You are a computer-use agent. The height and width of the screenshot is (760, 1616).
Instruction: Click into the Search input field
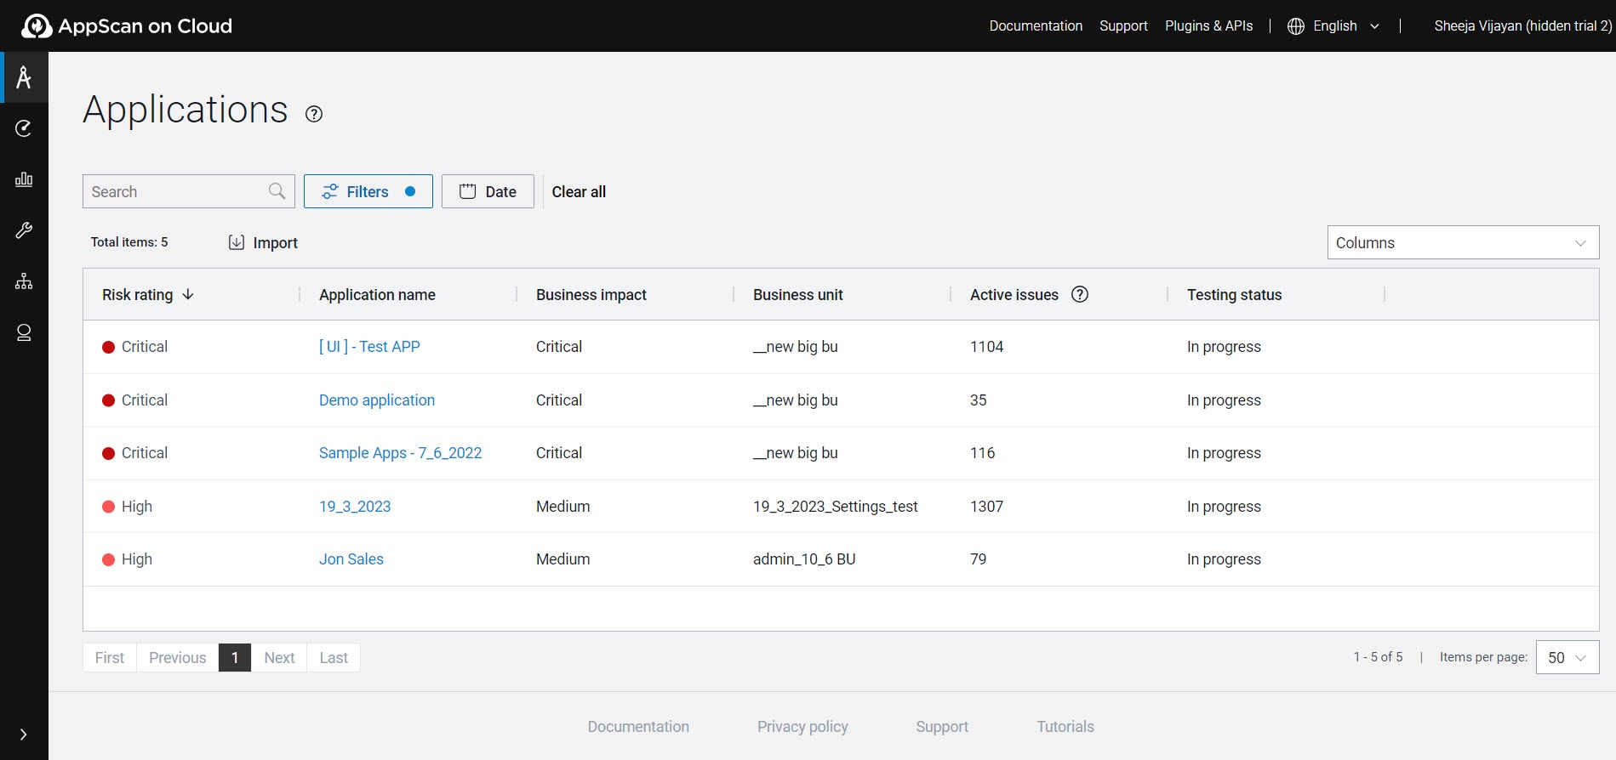(174, 191)
